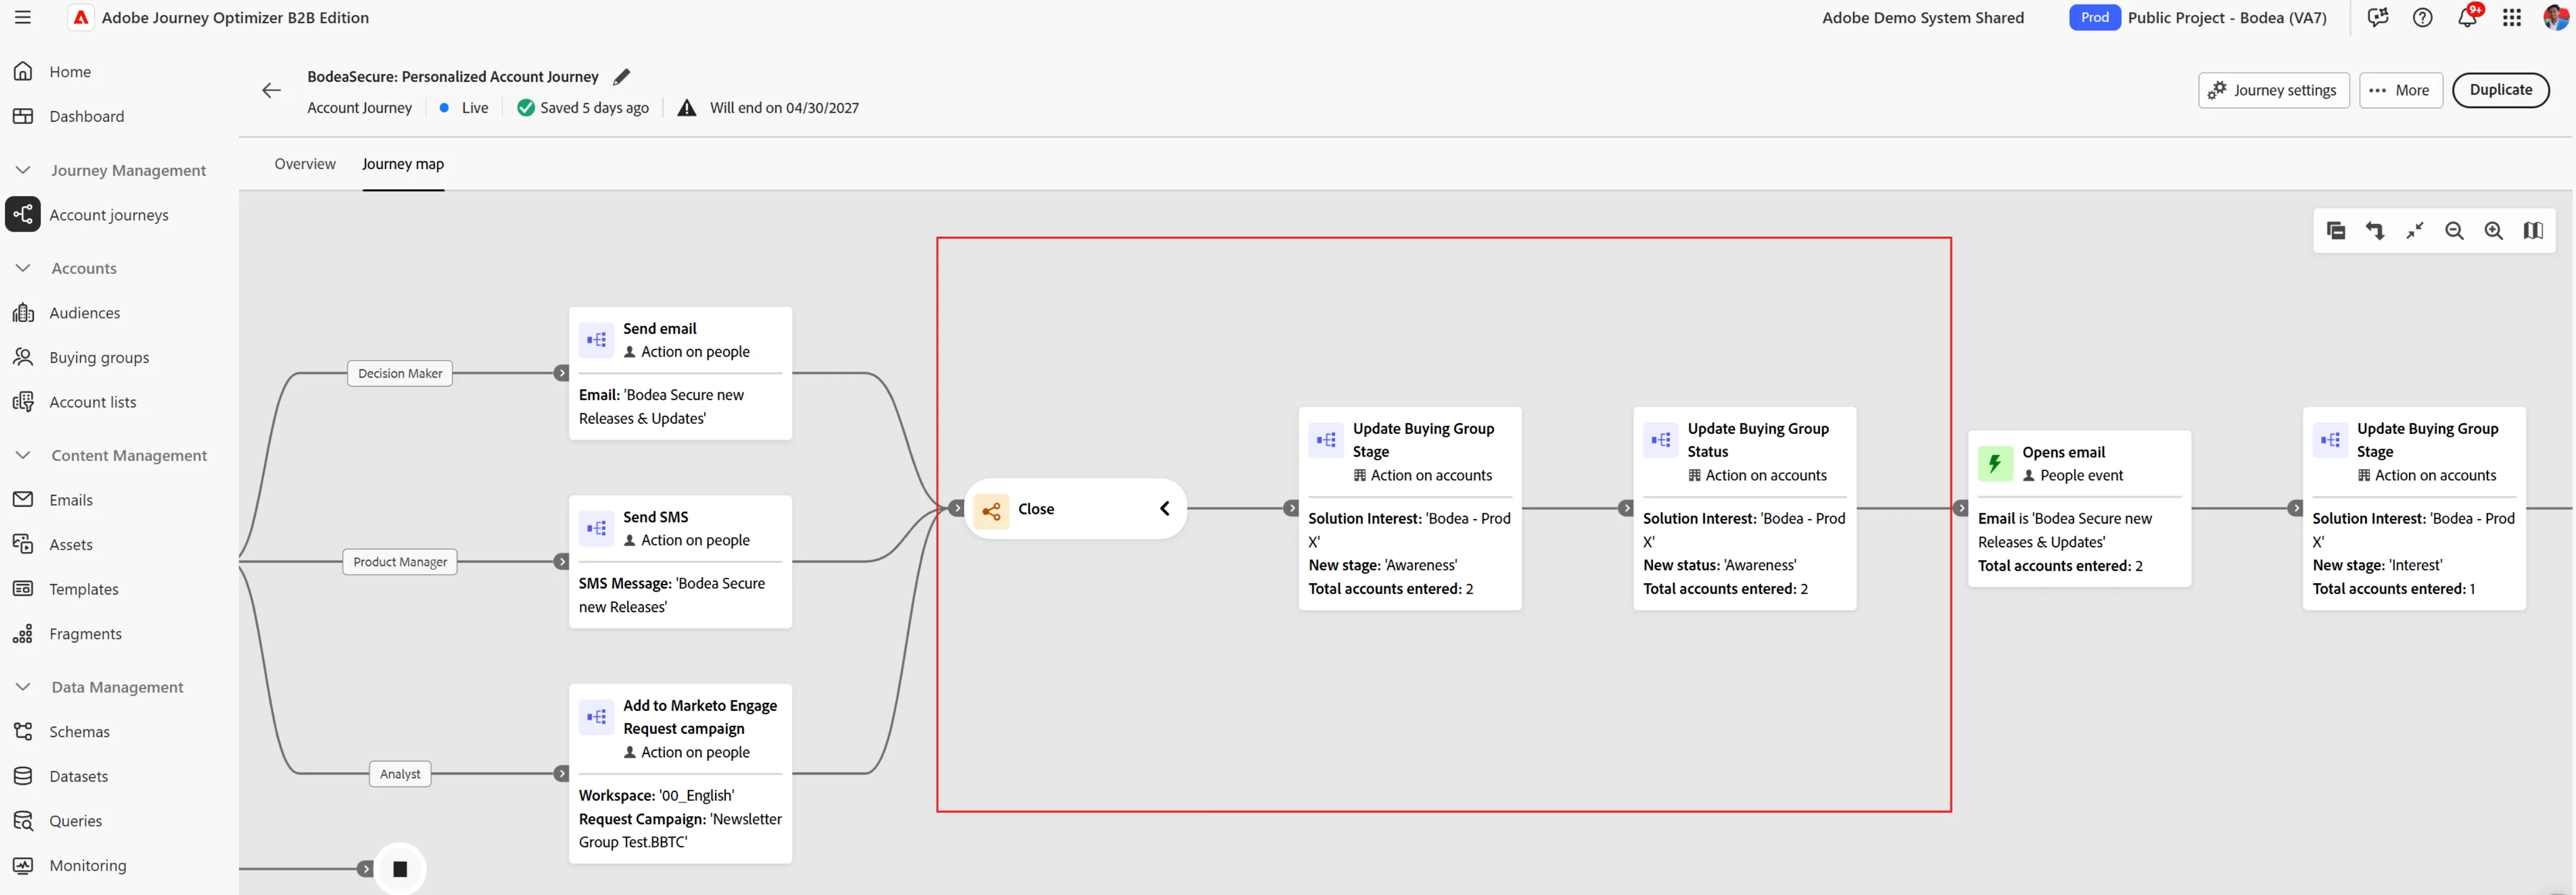Zoom in on the journey canvas

pos(2494,231)
